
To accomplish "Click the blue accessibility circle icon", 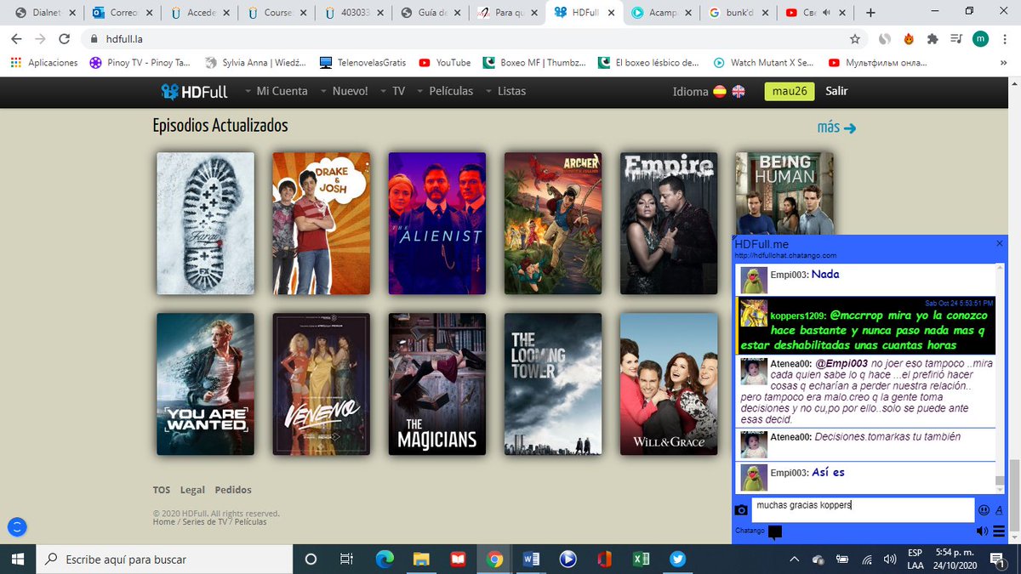I will (17, 527).
